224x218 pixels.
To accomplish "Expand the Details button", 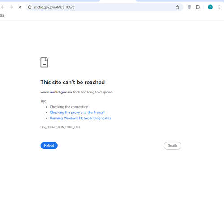I will [x=172, y=146].
